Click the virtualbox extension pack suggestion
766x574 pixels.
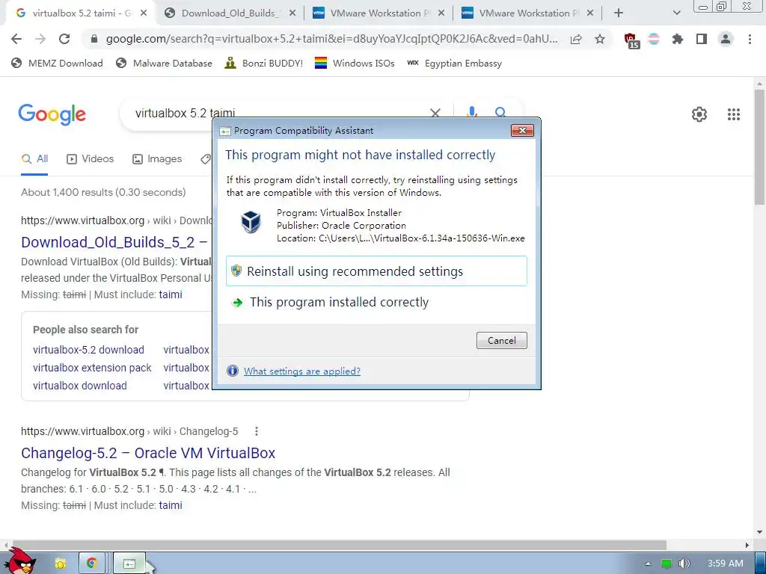point(92,368)
